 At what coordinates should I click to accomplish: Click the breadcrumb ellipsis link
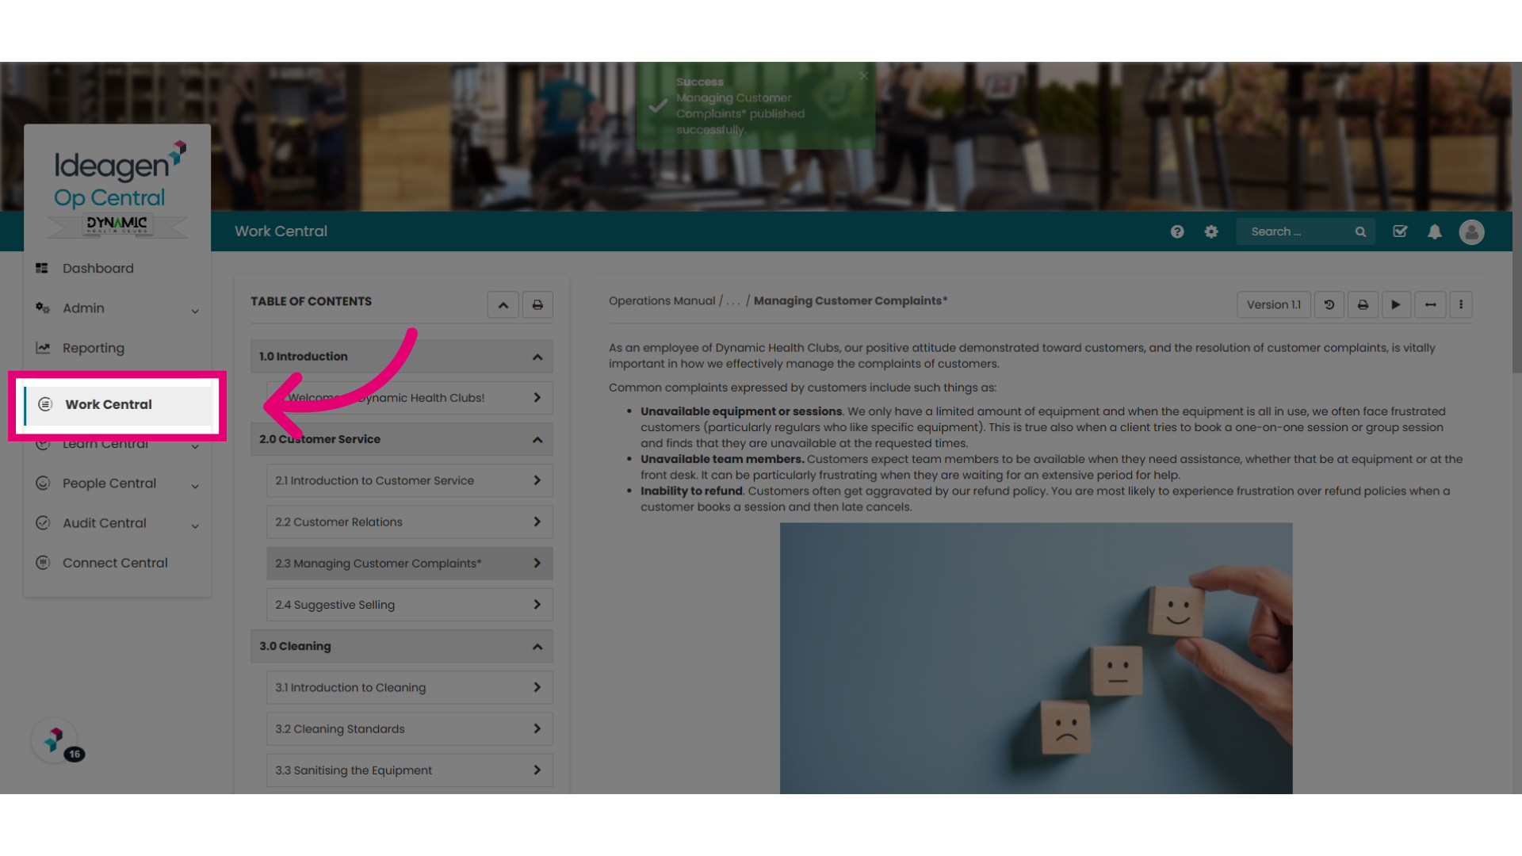[733, 301]
